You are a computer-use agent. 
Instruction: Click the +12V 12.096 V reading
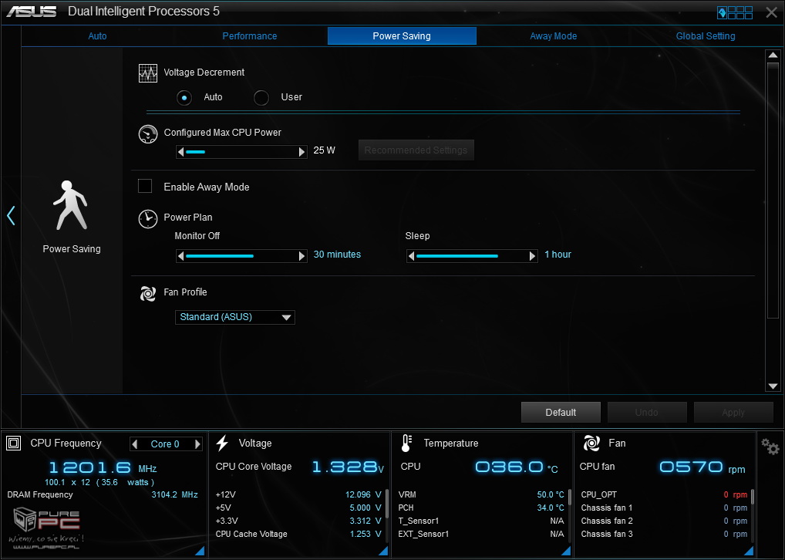[x=363, y=495]
